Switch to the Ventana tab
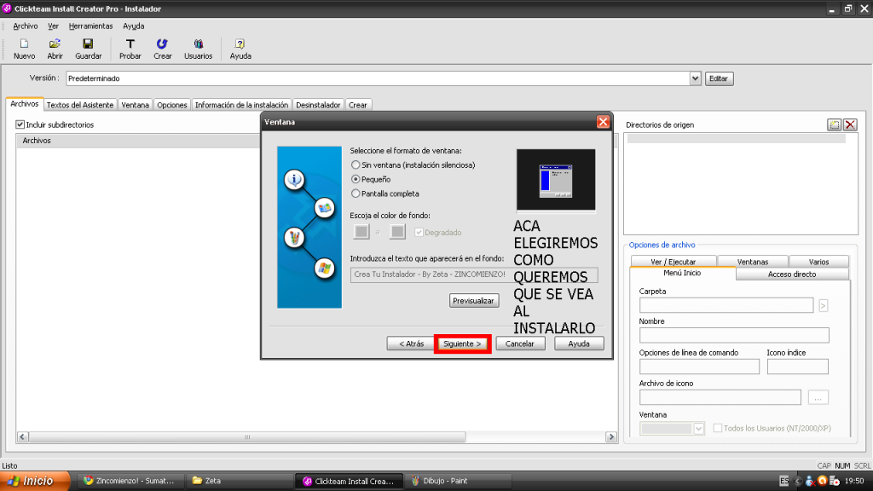The height and width of the screenshot is (491, 873). 136,105
